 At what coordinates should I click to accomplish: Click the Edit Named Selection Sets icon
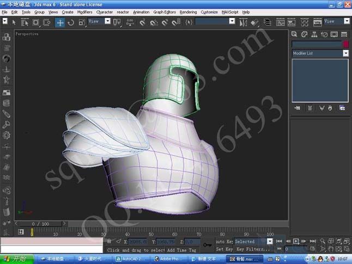189,22
